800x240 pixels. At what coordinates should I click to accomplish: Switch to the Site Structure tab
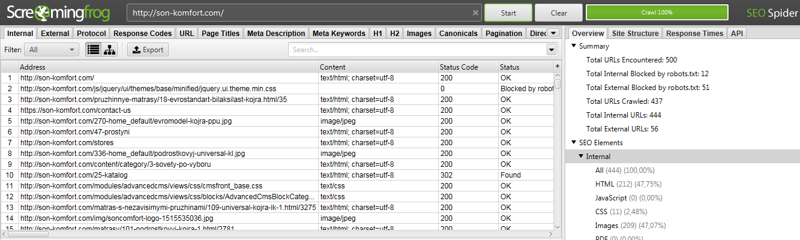pyautogui.click(x=634, y=34)
